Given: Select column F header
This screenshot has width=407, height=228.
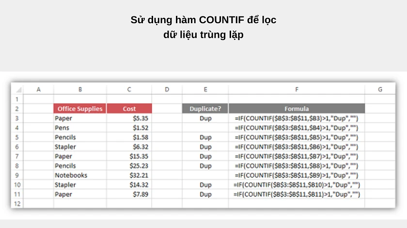Looking at the screenshot, I should tap(297, 89).
